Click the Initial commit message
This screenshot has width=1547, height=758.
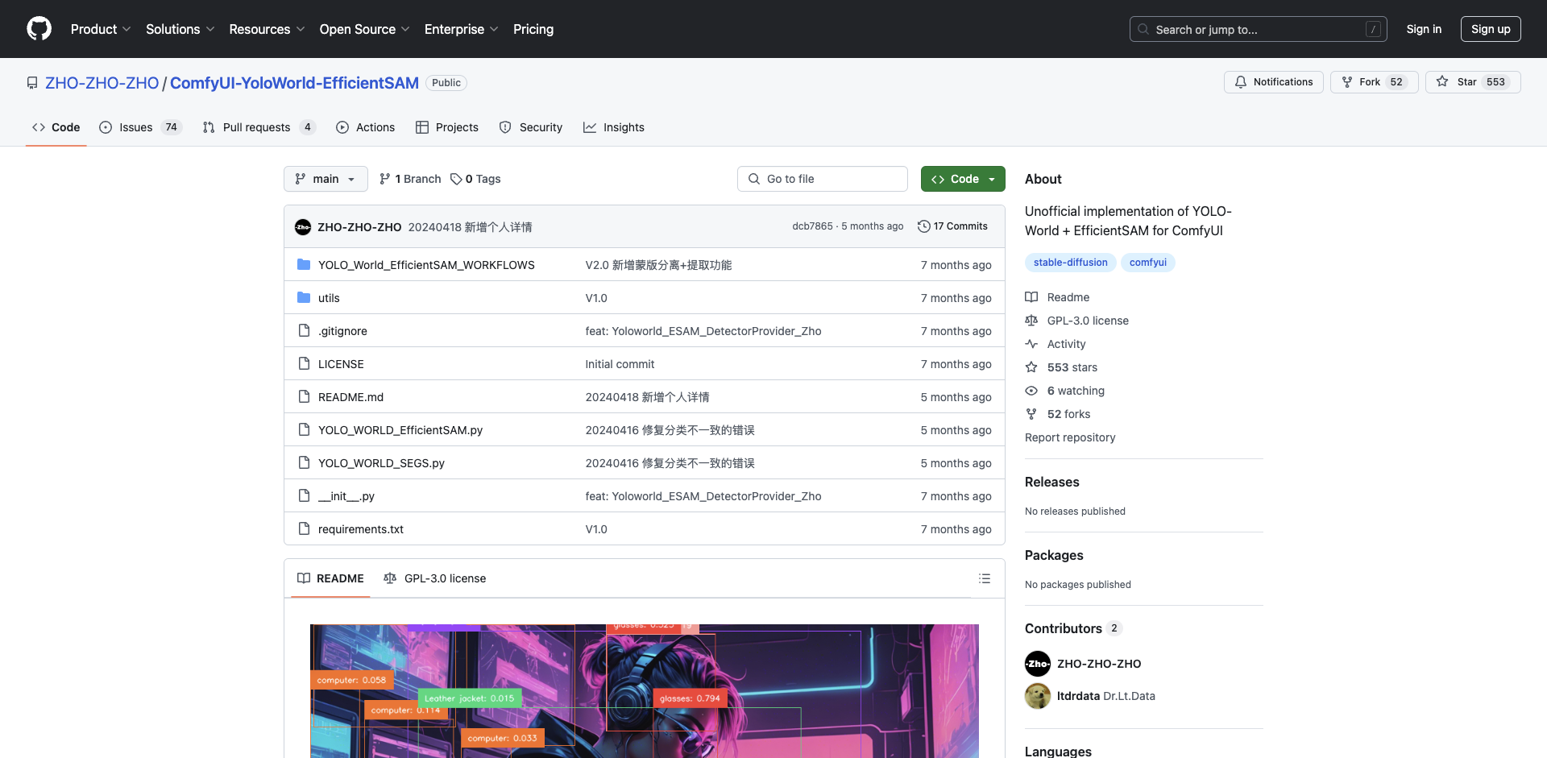pos(620,364)
